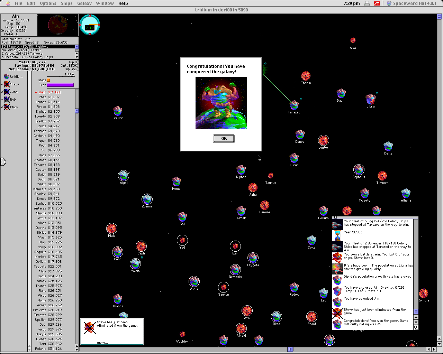Viewport: 443px width, 354px height.
Task: Open the Galaxy menu
Action: point(84,3)
